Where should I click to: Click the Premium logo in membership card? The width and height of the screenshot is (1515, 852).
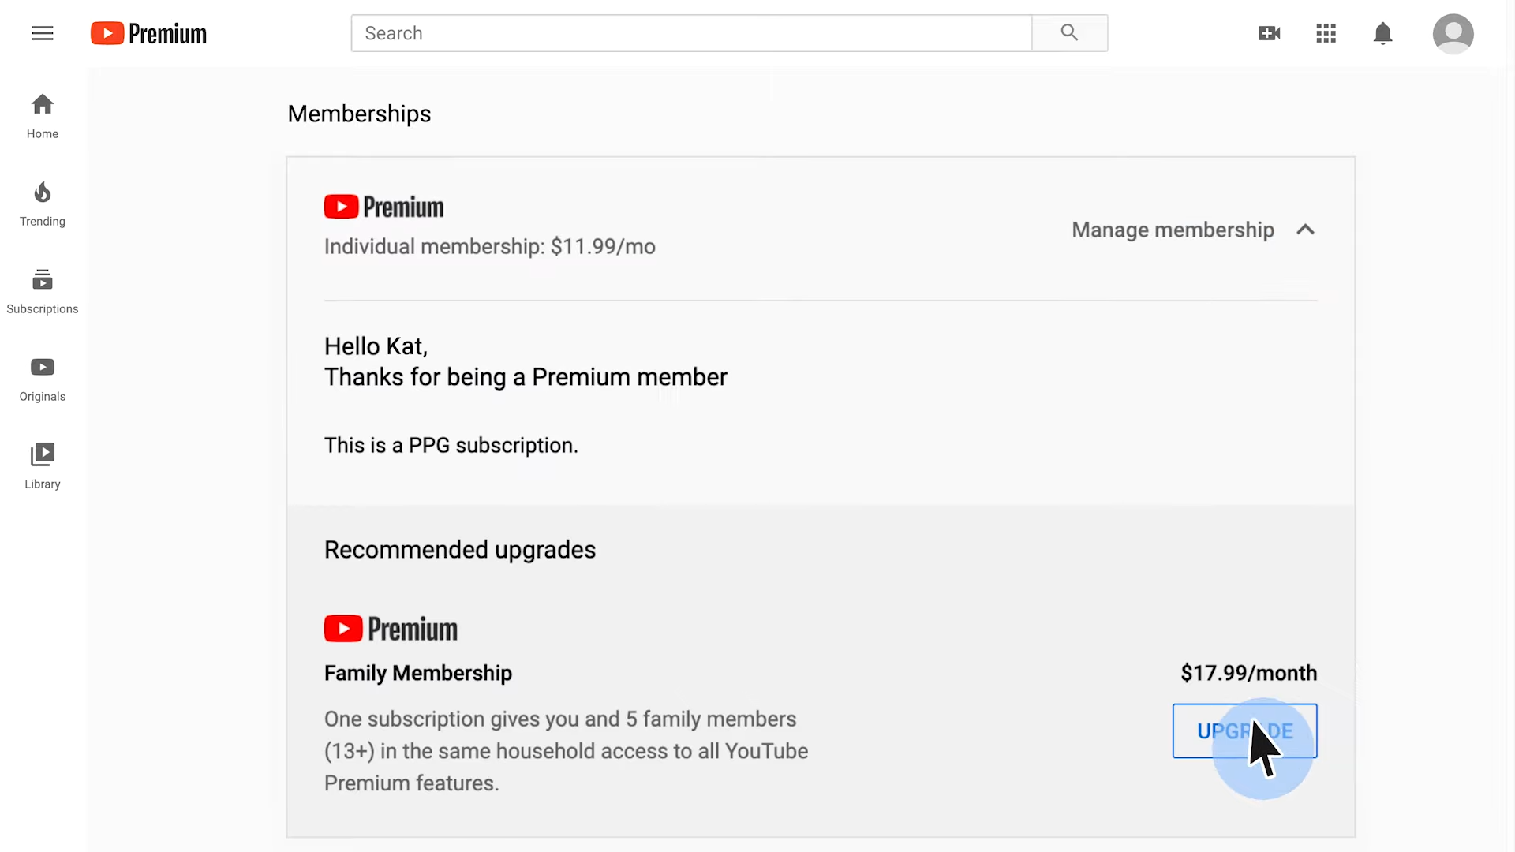pyautogui.click(x=383, y=207)
